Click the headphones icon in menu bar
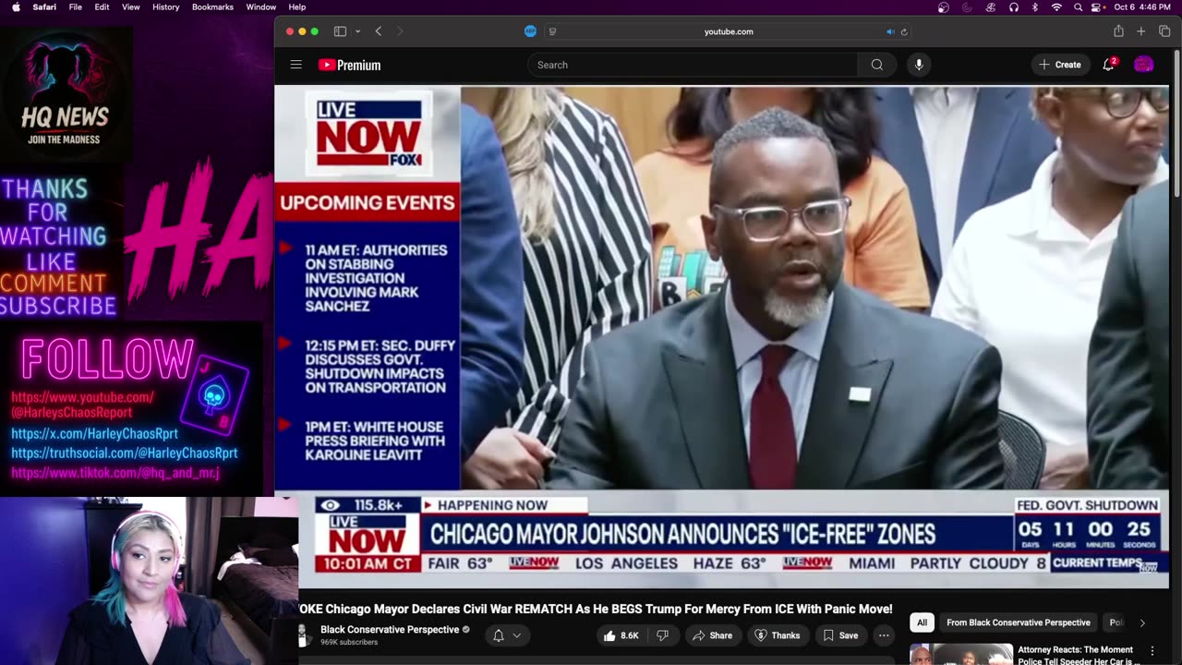The width and height of the screenshot is (1182, 665). point(1013,6)
